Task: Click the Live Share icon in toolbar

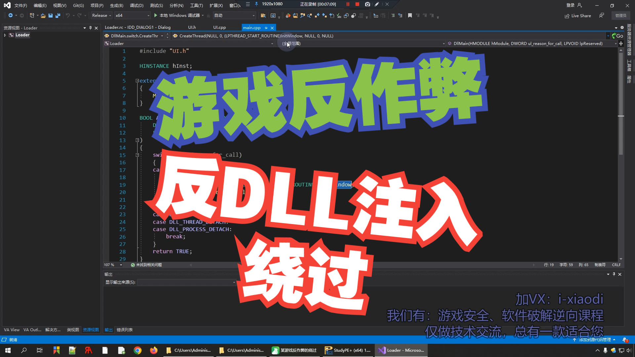Action: [566, 15]
